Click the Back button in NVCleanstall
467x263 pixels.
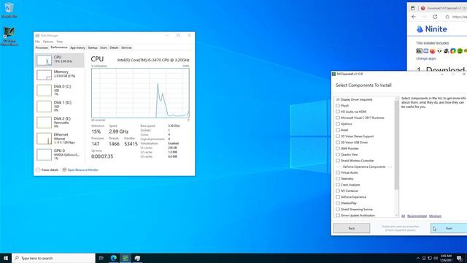(x=352, y=229)
